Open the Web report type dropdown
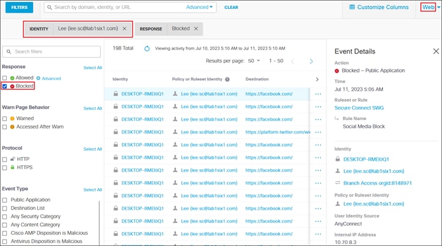This screenshot has width=442, height=246. click(431, 7)
